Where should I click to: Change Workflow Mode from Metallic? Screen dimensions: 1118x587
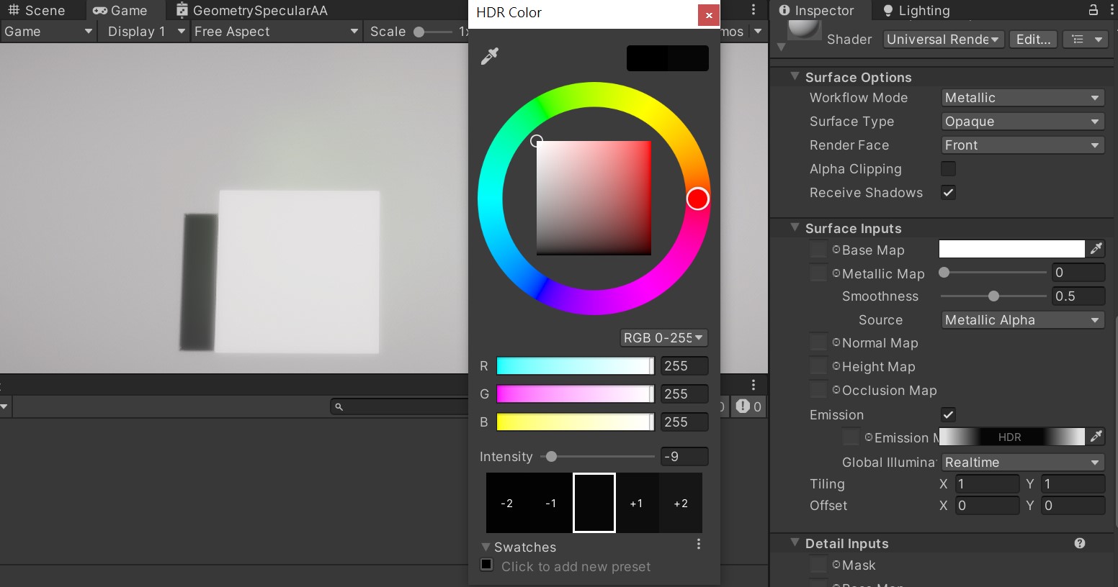(1022, 97)
